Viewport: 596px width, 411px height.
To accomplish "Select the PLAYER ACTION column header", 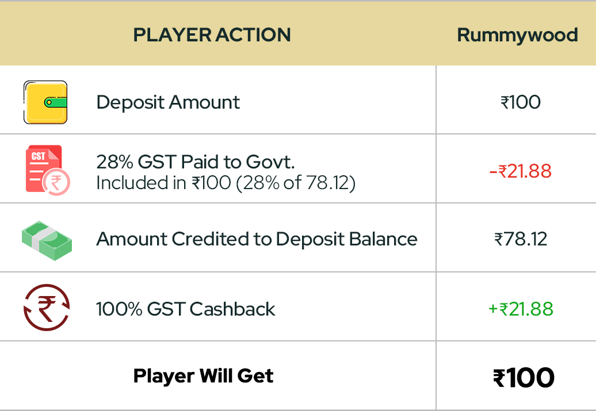I will point(212,35).
